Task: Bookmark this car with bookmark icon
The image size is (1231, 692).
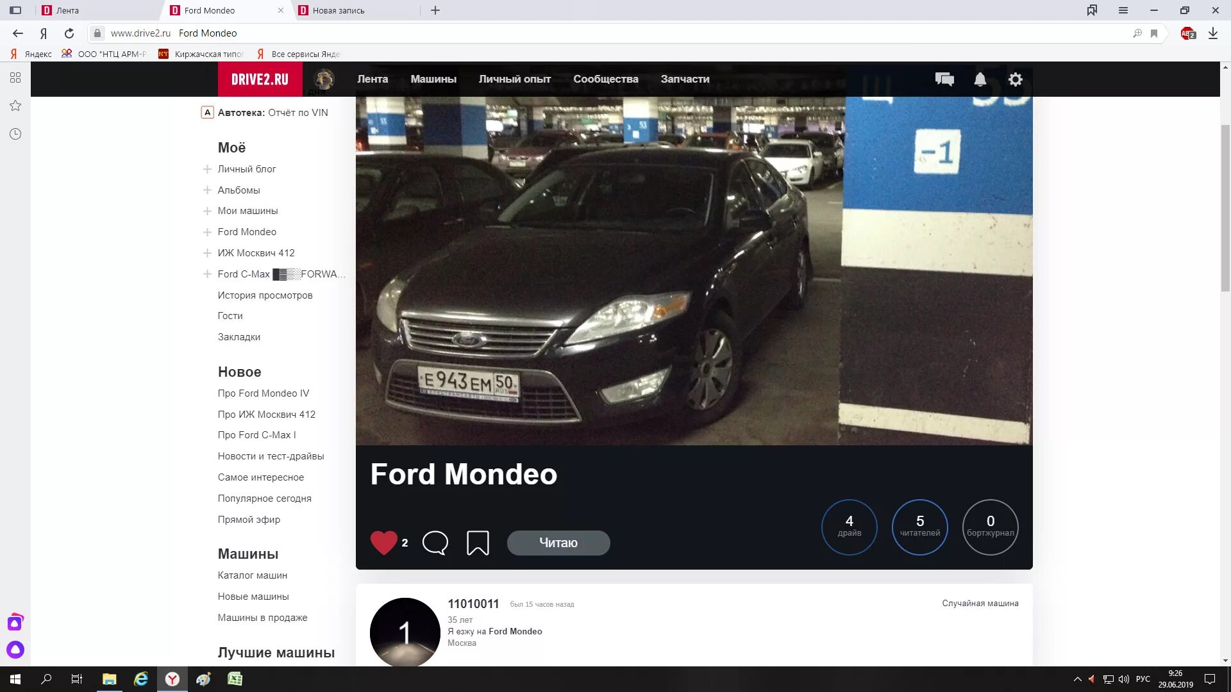Action: pos(478,543)
